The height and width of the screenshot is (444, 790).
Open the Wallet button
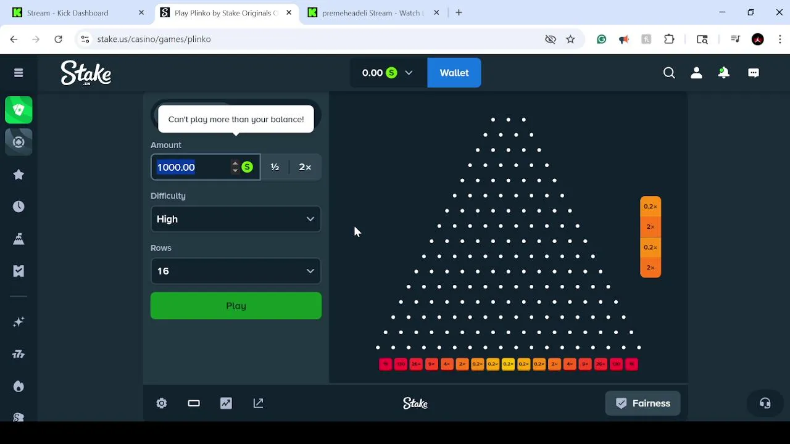(x=454, y=73)
